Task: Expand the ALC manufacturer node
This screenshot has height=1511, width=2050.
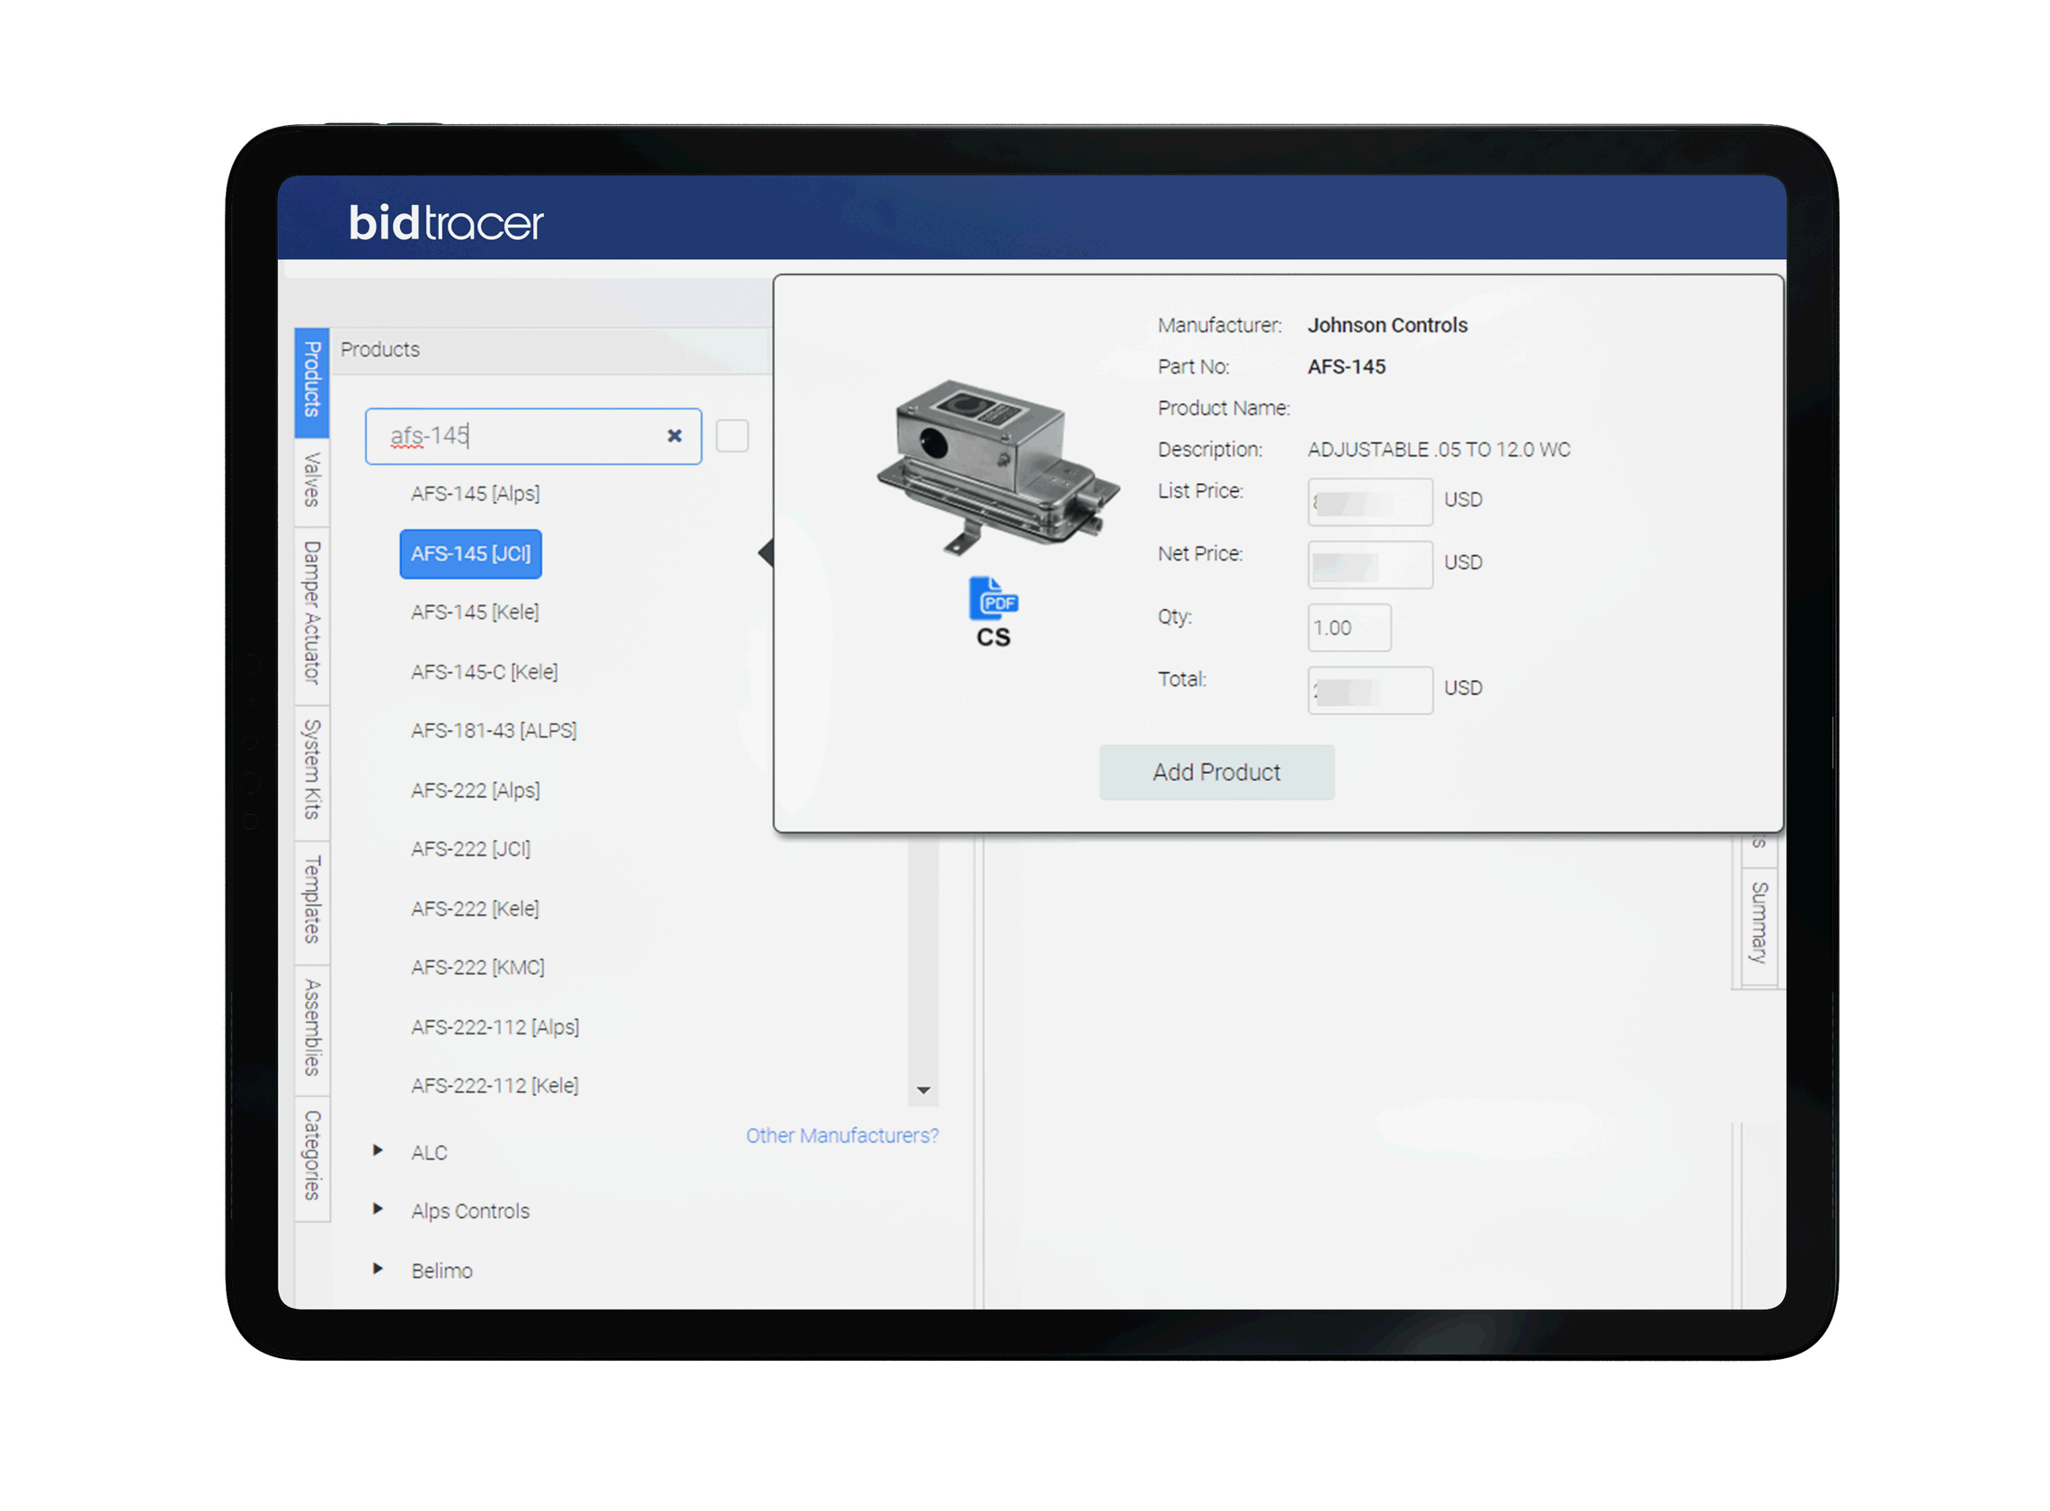Action: 378,1150
